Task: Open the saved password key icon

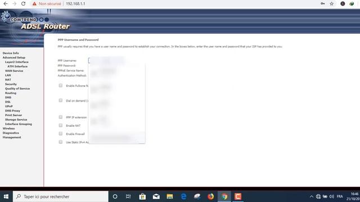Action: (322, 4)
